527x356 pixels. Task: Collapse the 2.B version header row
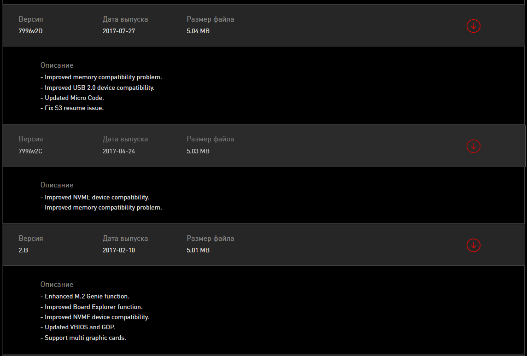click(x=322, y=245)
